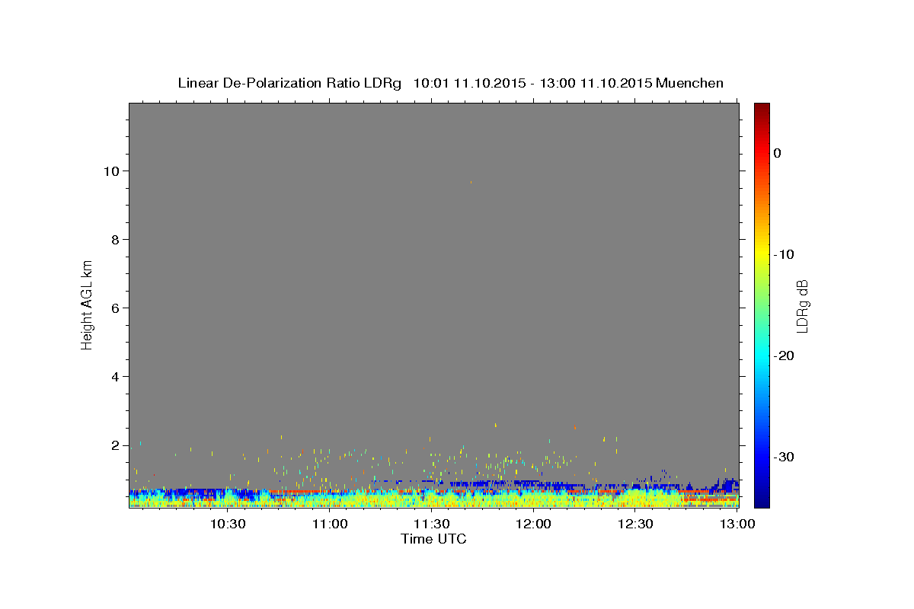This screenshot has width=914, height=609.
Task: Click the height tick label 8
Action: pos(115,239)
